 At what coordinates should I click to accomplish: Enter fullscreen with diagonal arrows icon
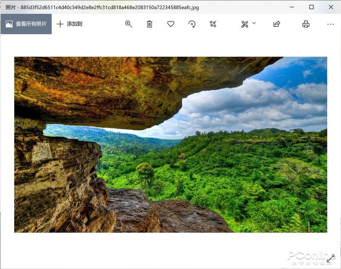pyautogui.click(x=331, y=258)
